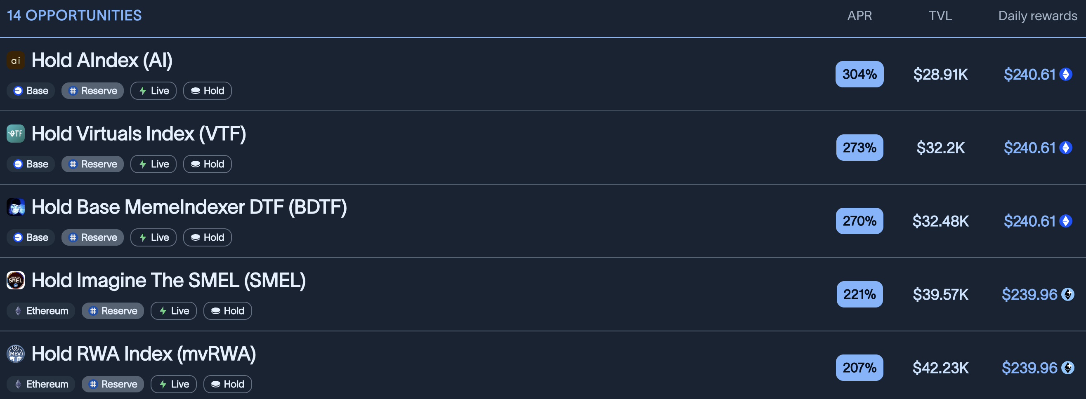Click the reward token icon in the SMEL row
The image size is (1086, 399).
pos(1067,294)
